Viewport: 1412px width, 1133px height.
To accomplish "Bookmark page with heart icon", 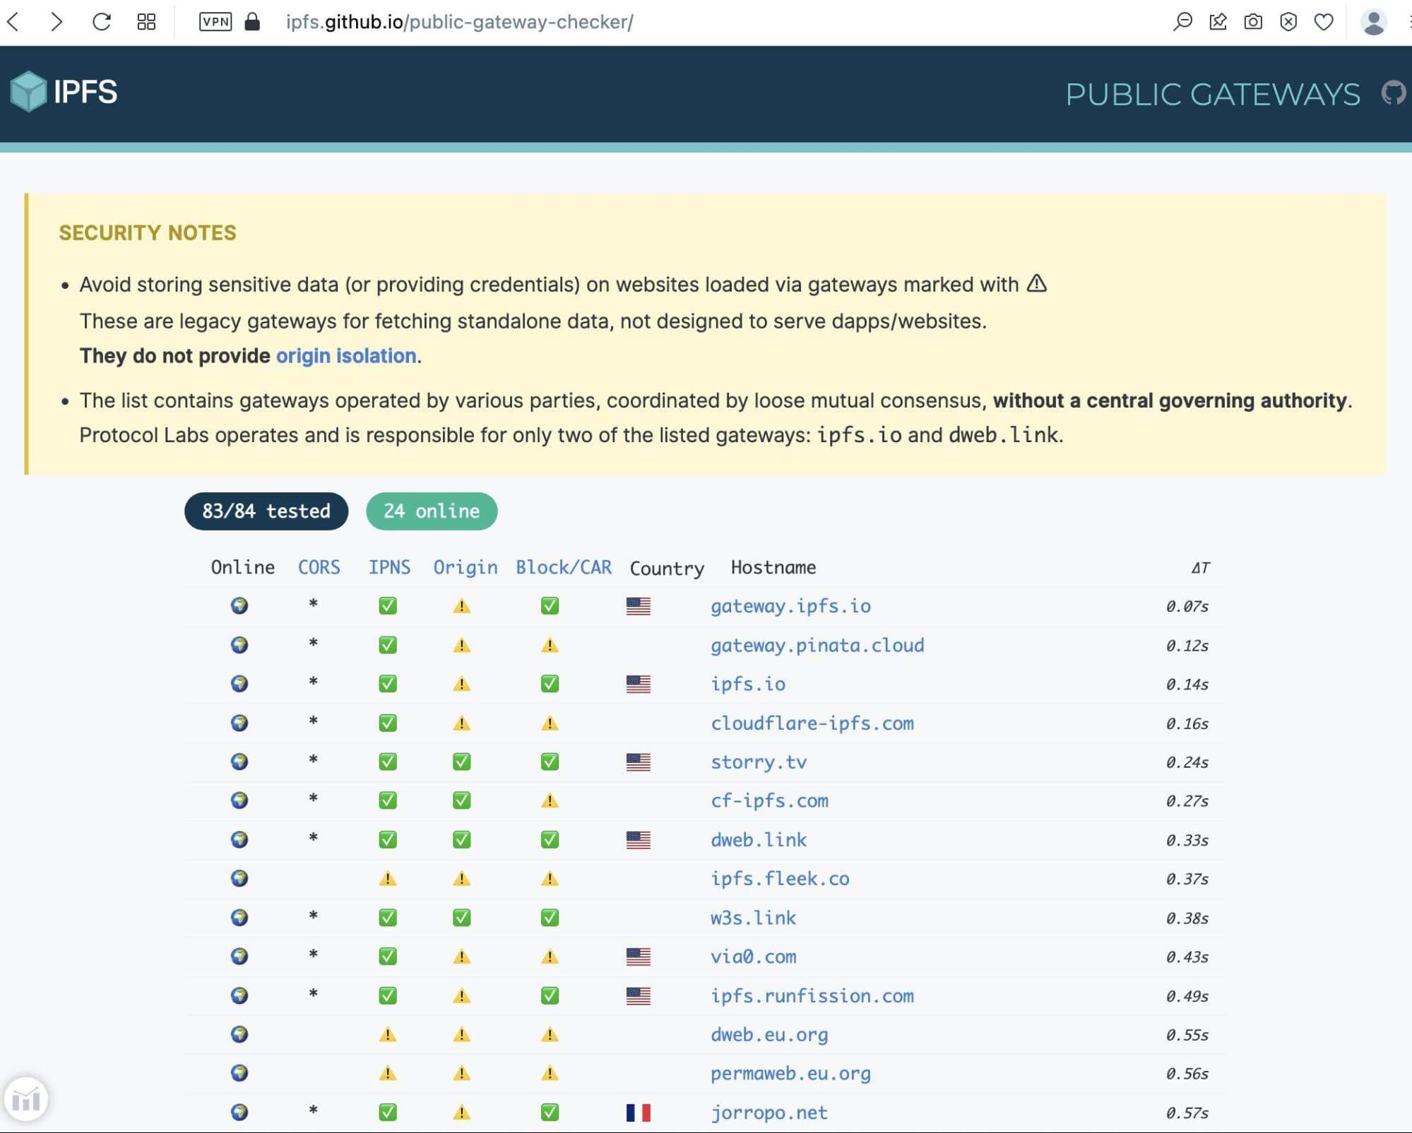I will 1324,22.
